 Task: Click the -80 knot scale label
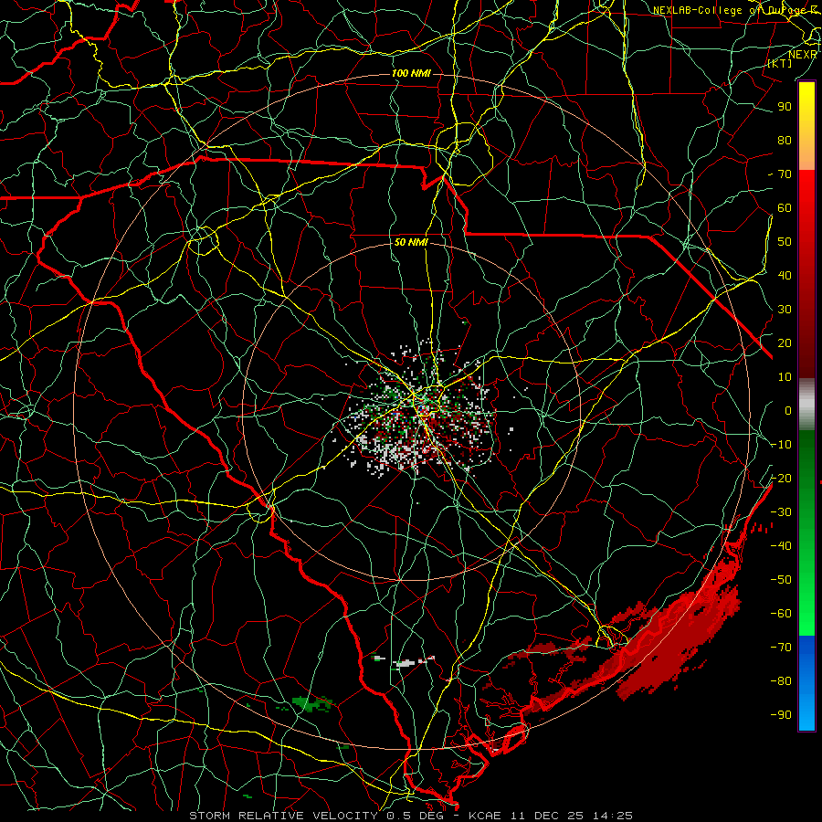tap(781, 681)
